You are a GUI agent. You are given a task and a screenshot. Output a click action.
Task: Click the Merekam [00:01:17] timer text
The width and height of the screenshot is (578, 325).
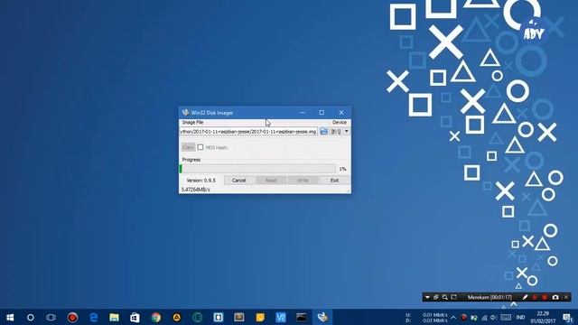489,297
